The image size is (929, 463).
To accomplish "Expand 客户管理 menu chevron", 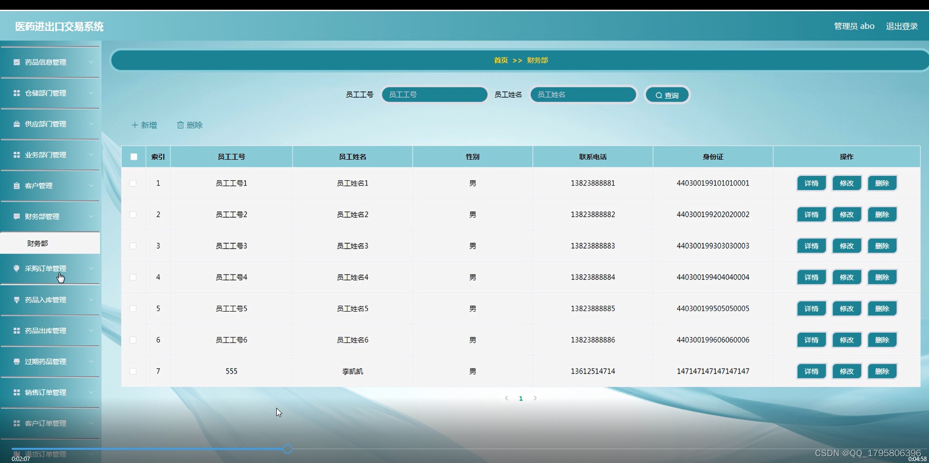I will 91,186.
